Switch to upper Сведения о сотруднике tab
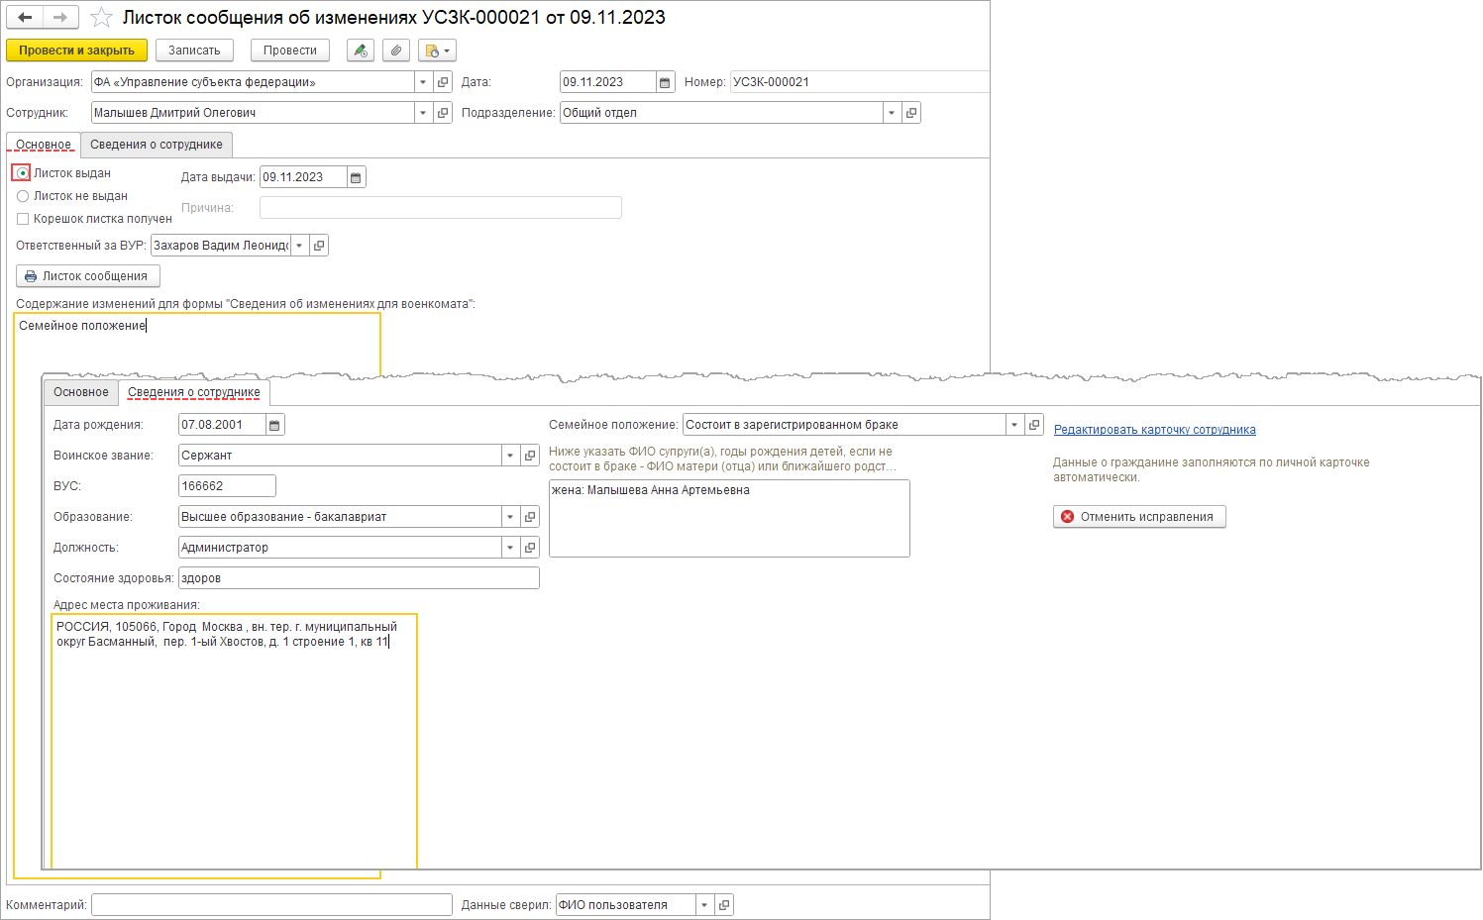 pyautogui.click(x=157, y=145)
